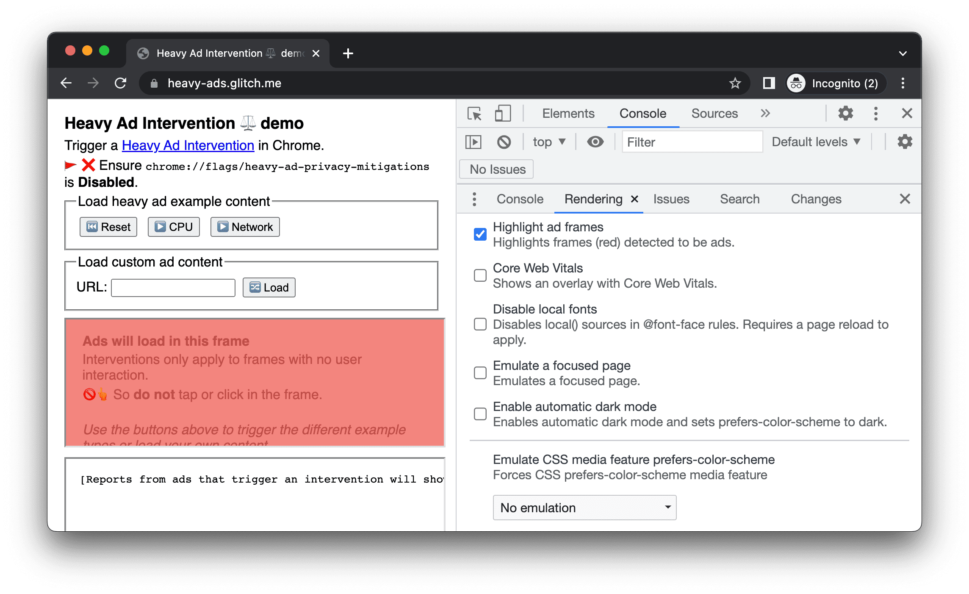Click the Network load button
969x594 pixels.
click(x=245, y=226)
